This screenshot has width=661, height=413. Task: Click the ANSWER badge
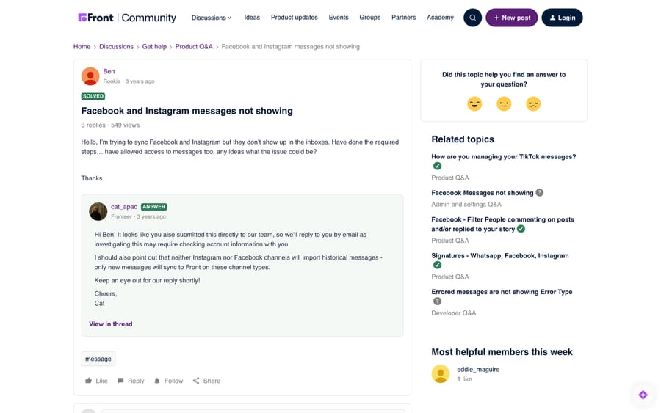point(154,207)
